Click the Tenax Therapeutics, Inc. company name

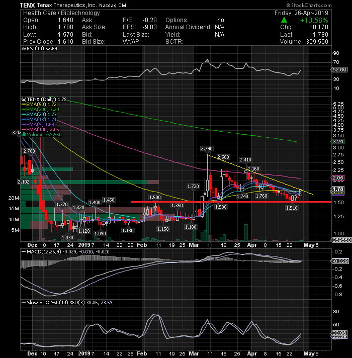point(66,5)
